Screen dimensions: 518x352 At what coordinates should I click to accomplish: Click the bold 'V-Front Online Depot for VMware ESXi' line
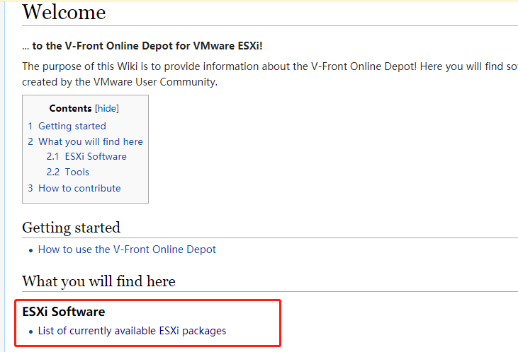tap(142, 46)
